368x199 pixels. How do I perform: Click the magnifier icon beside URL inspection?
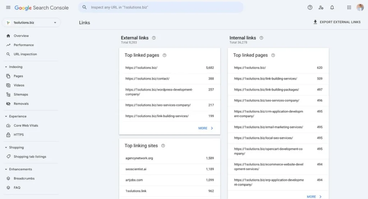pos(8,54)
